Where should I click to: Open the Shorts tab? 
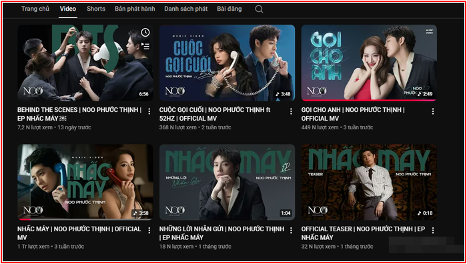tap(96, 9)
